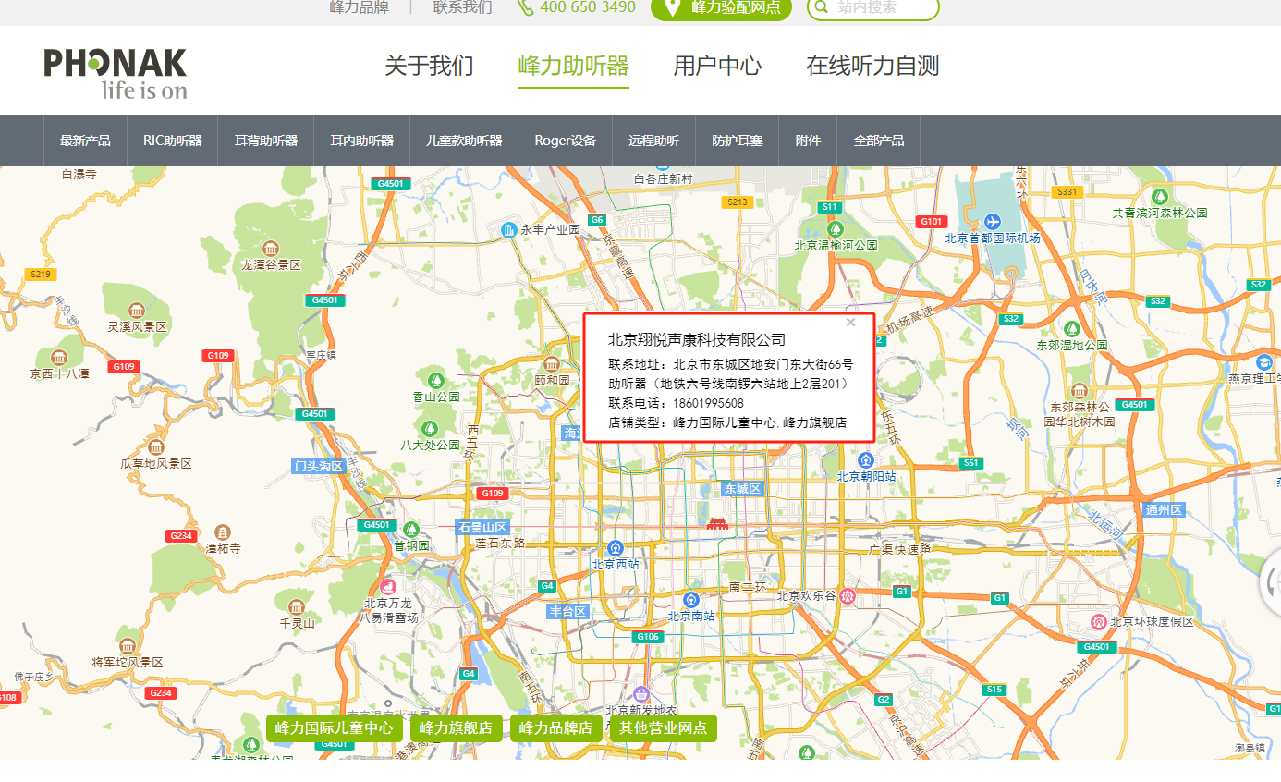The height and width of the screenshot is (782, 1281).
Task: Open the 在线听力自测 menu
Action: coord(872,66)
